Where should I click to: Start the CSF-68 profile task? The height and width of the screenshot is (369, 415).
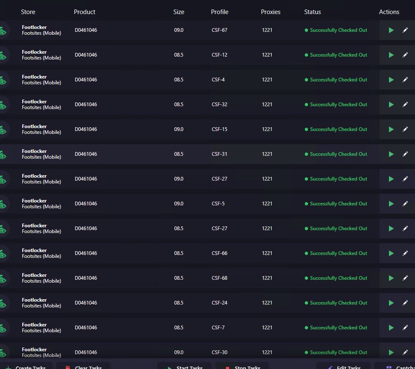coord(391,278)
